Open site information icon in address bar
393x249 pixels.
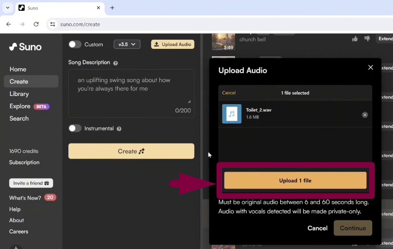click(53, 24)
